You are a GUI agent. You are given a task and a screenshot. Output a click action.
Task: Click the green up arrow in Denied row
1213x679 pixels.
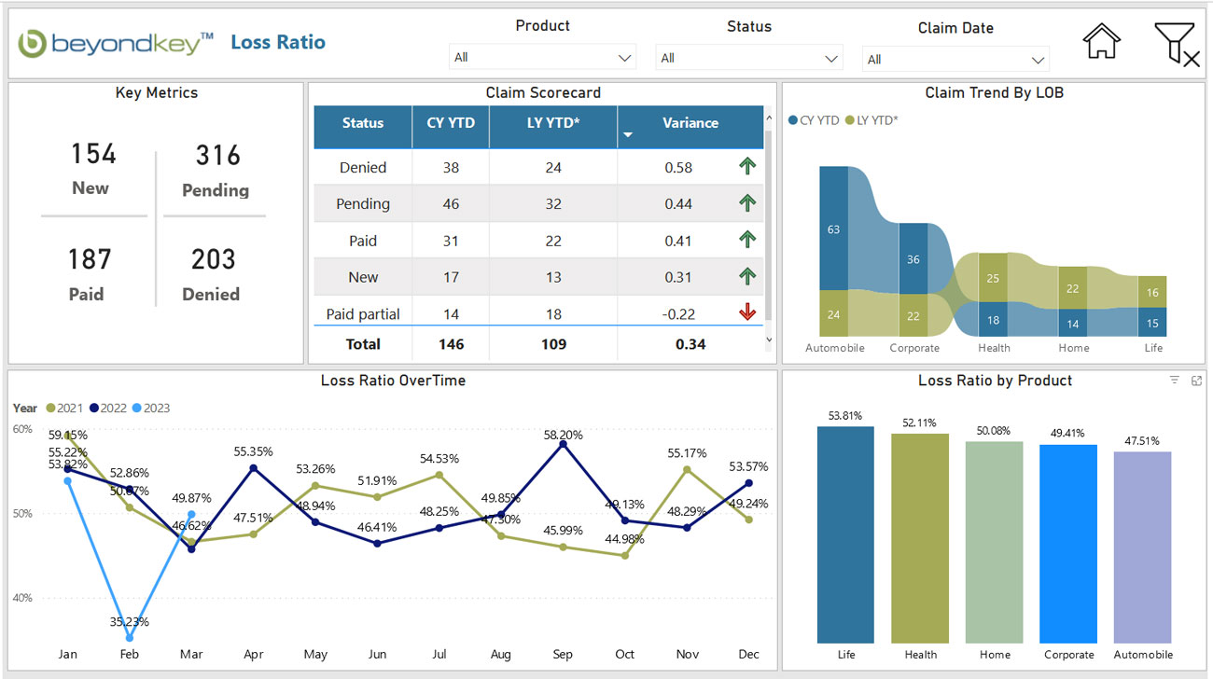click(x=746, y=167)
